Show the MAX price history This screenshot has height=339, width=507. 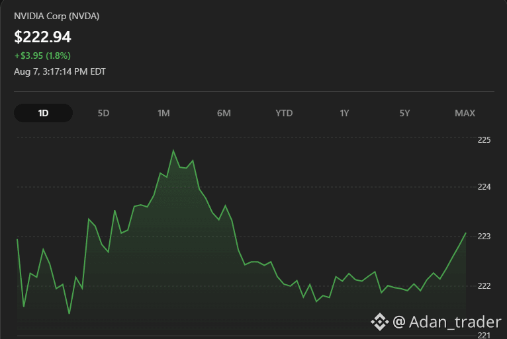pyautogui.click(x=465, y=113)
